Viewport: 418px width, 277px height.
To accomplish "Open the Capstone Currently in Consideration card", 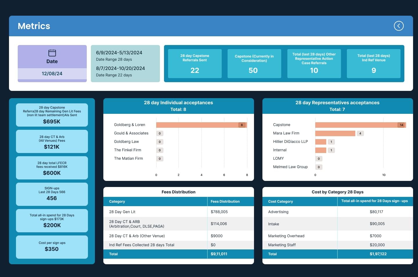I will (254, 63).
